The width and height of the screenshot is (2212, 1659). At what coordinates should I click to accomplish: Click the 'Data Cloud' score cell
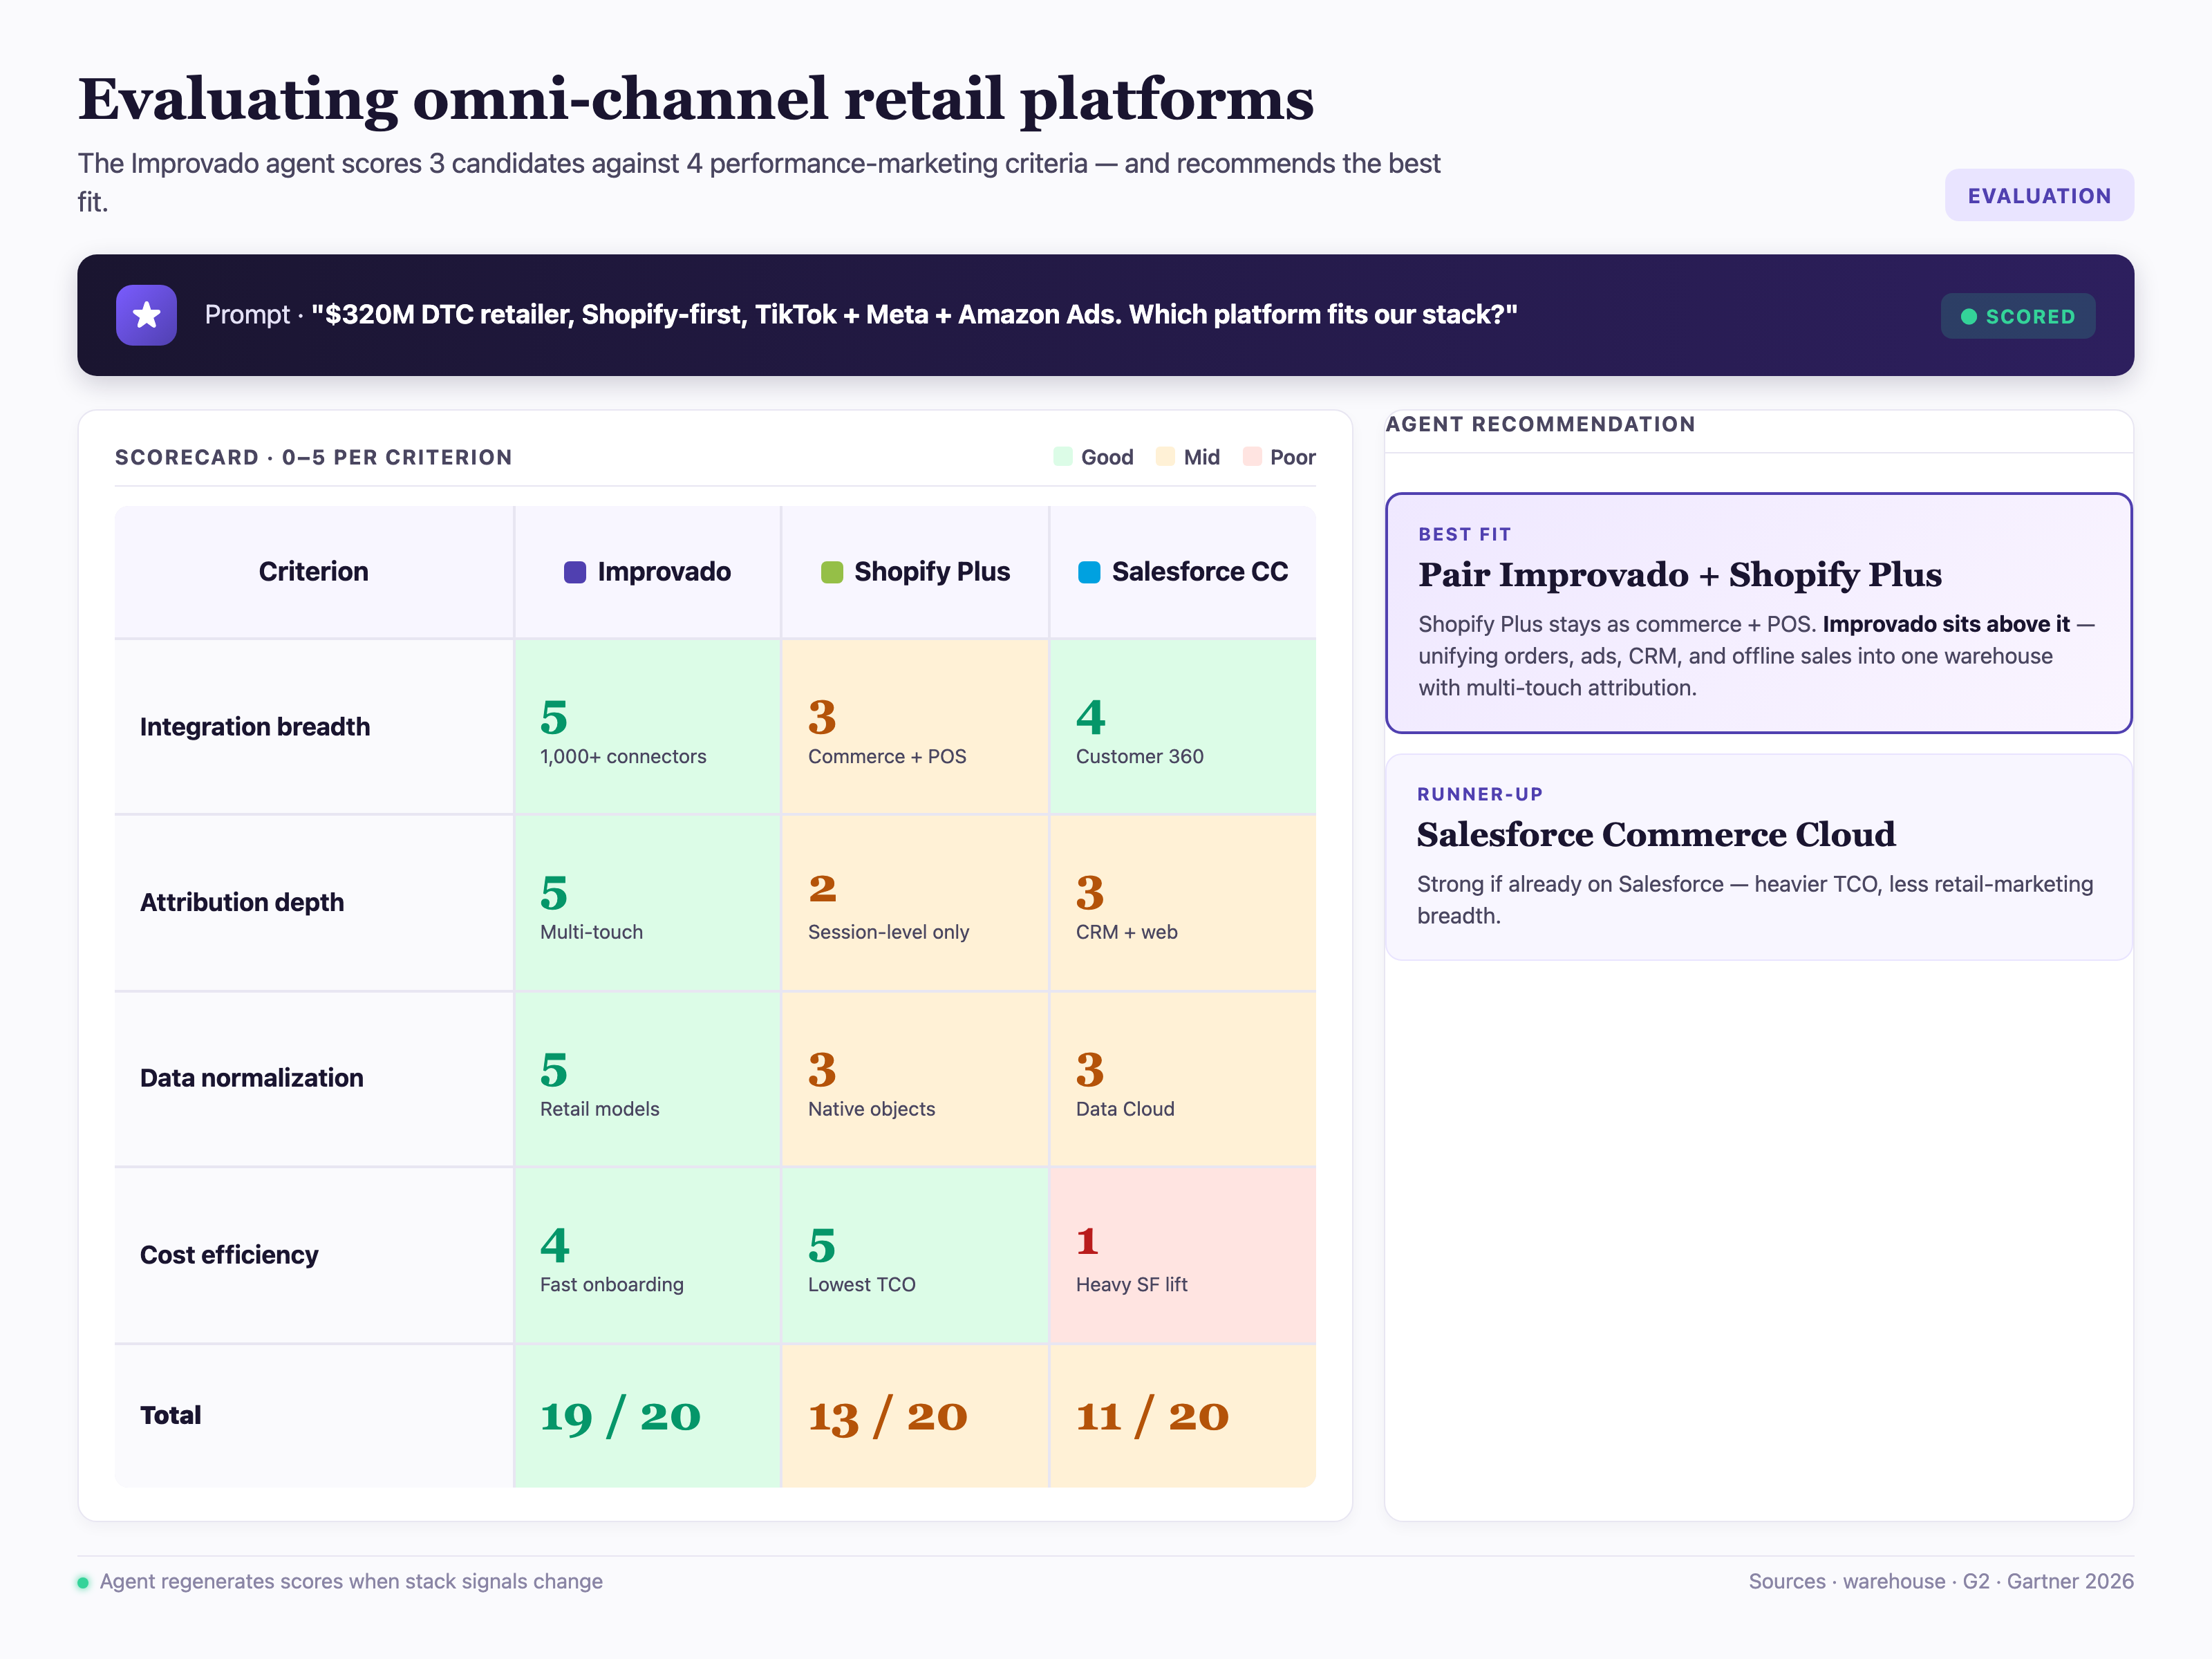(x=1183, y=1079)
